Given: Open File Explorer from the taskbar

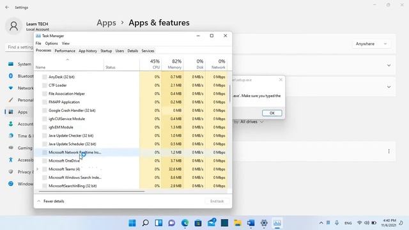Looking at the screenshot, I should point(238,223).
